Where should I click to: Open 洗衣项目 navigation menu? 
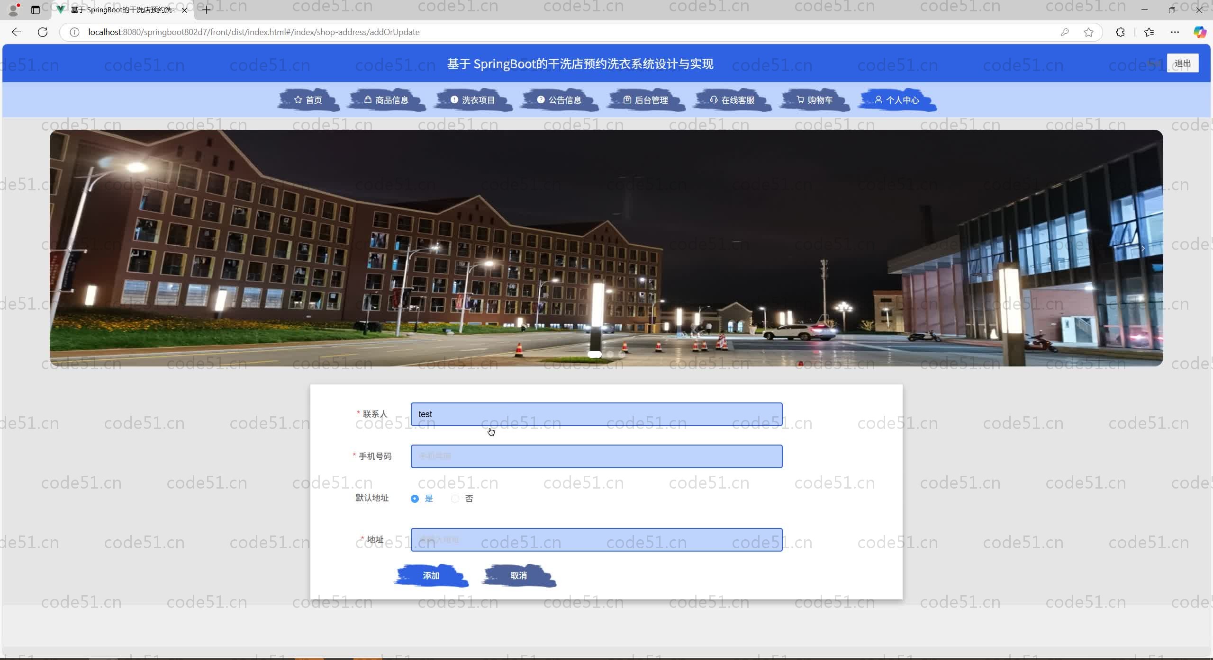click(x=473, y=100)
